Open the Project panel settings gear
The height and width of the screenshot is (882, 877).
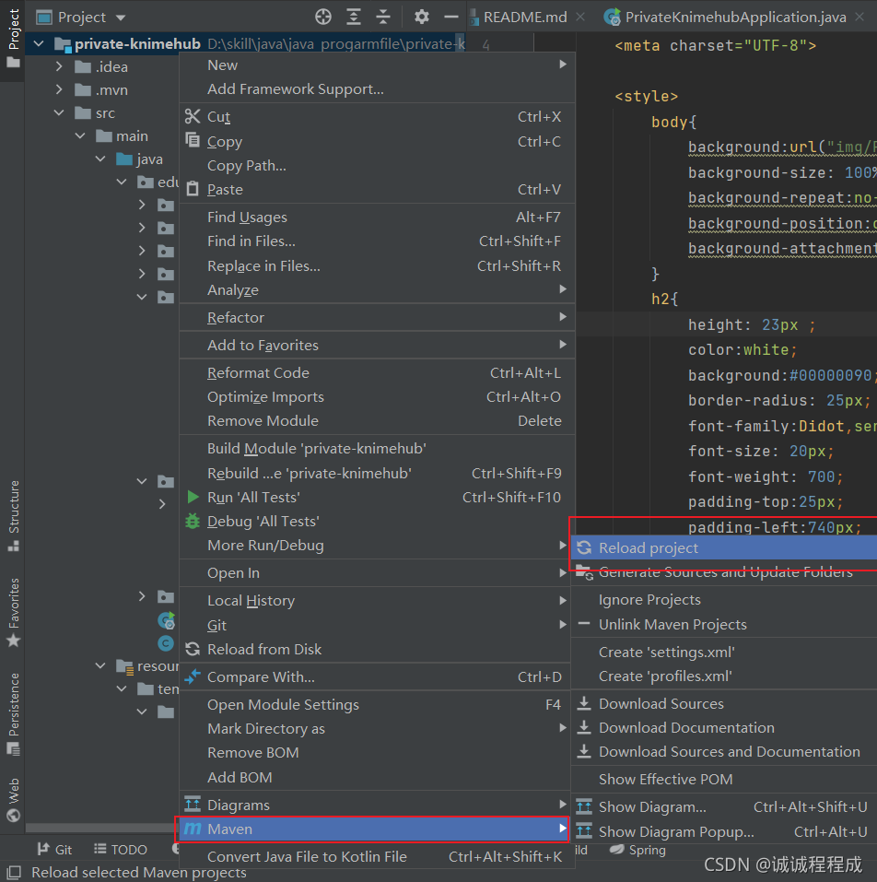pyautogui.click(x=421, y=16)
